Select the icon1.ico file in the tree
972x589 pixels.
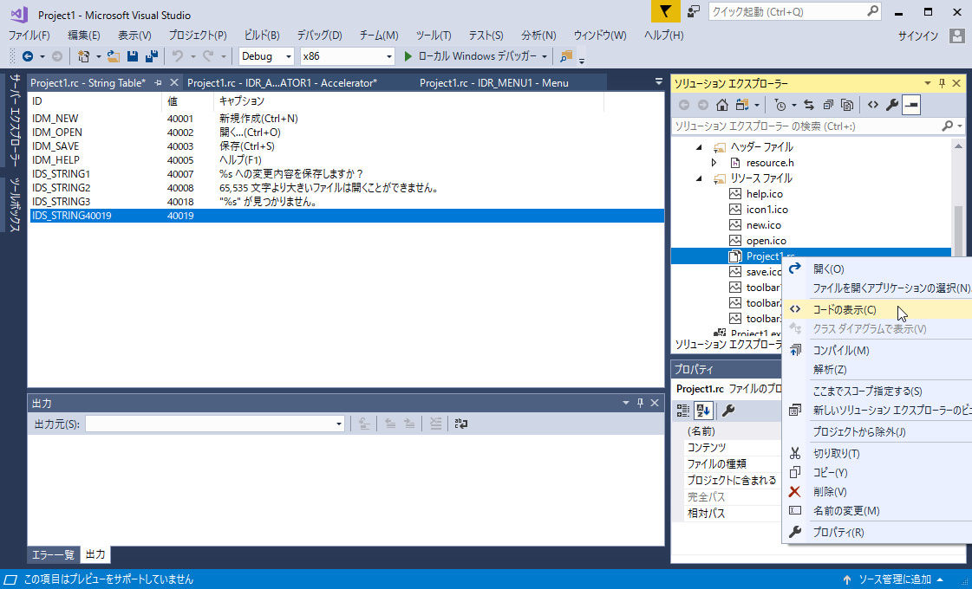tap(767, 210)
